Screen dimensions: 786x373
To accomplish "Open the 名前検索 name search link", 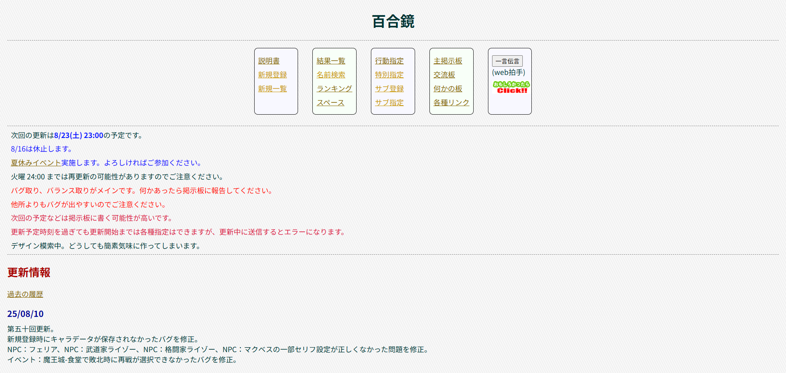I will (x=331, y=75).
